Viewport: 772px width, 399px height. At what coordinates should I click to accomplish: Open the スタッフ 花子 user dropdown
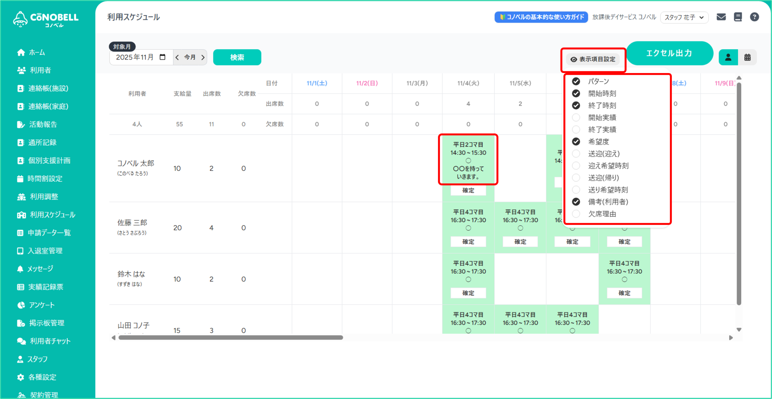684,17
